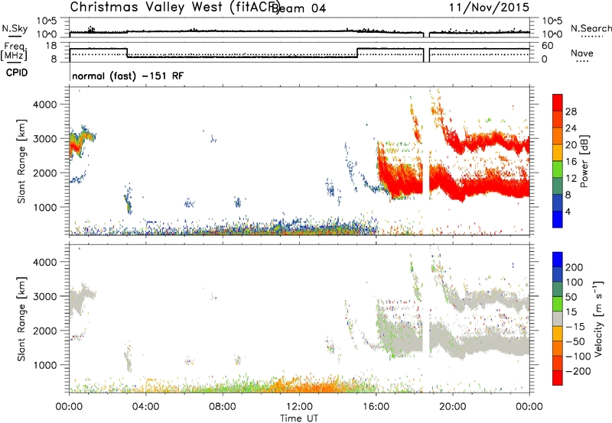612x423 pixels.
Task: Select the yellow segment of Power colorbar
Action: pos(558,152)
